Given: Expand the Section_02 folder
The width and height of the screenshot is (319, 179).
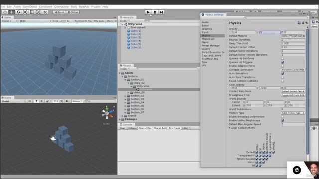Looking at the screenshot, I should (x=125, y=96).
